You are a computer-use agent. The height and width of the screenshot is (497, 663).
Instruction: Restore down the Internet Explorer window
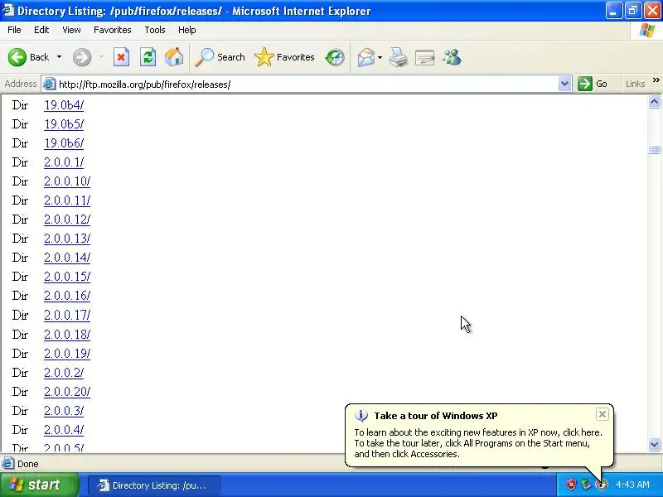coord(633,11)
